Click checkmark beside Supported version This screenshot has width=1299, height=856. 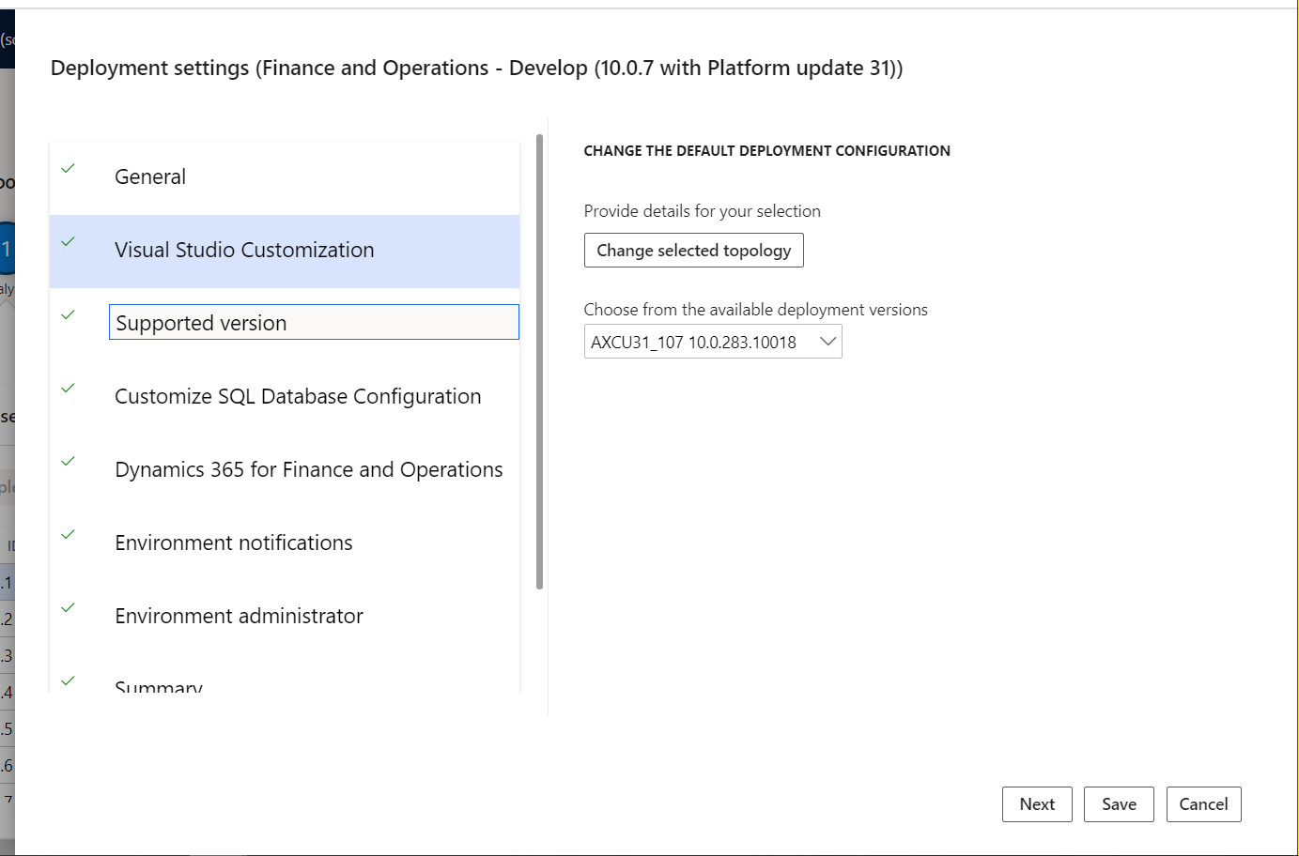[x=68, y=315]
